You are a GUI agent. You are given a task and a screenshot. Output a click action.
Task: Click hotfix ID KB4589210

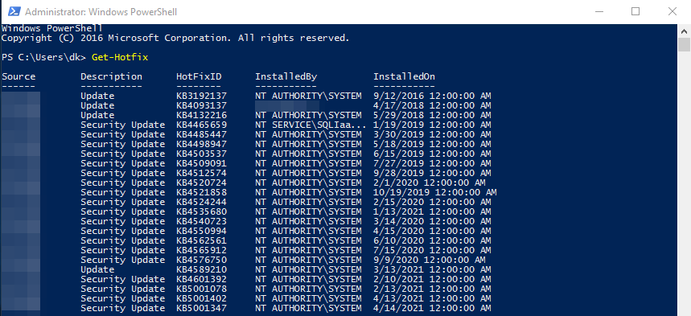[201, 269]
